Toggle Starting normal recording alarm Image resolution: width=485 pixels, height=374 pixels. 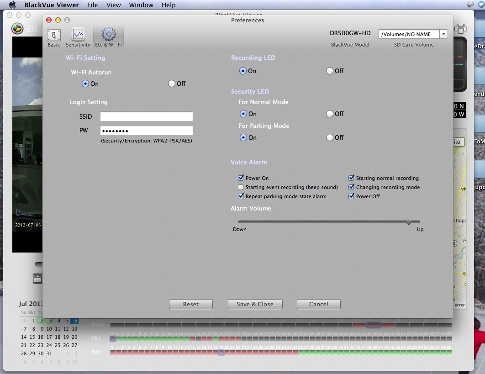[351, 178]
